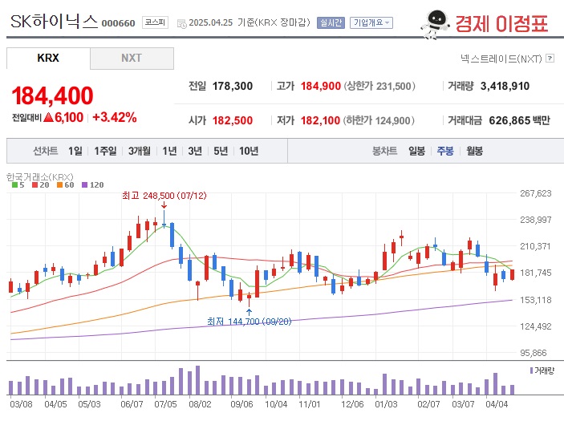The image size is (564, 421).
Task: Click the 고가 value 184,900
Action: 320,87
